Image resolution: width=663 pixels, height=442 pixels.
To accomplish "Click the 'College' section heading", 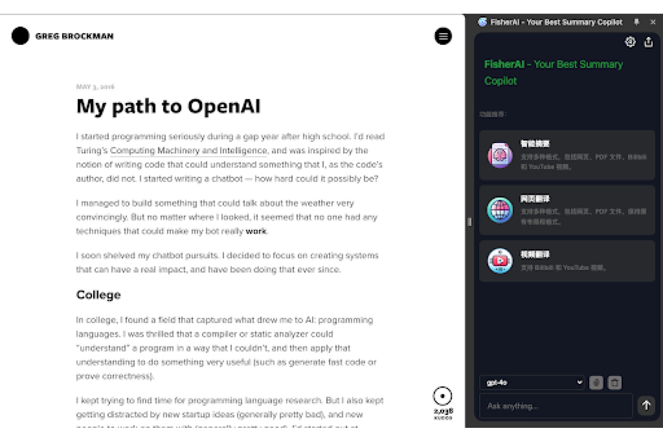I will coord(99,295).
